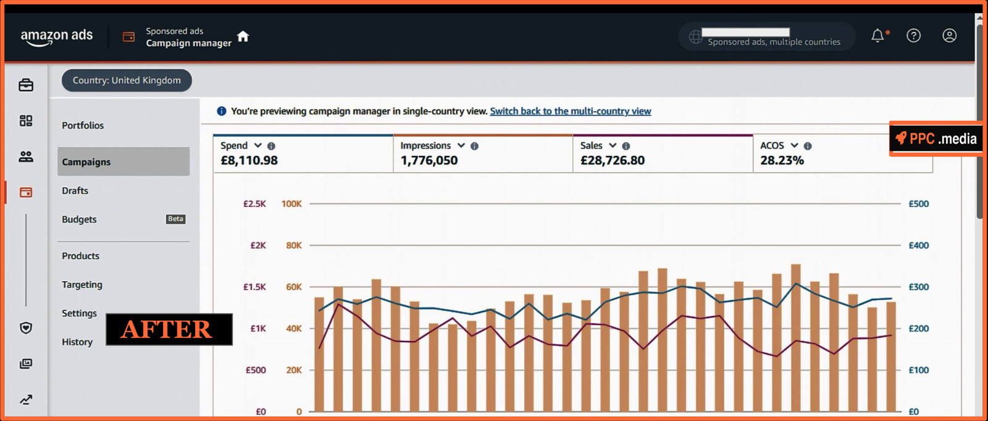
Task: Select the shield icon in left sidebar
Action: click(26, 328)
